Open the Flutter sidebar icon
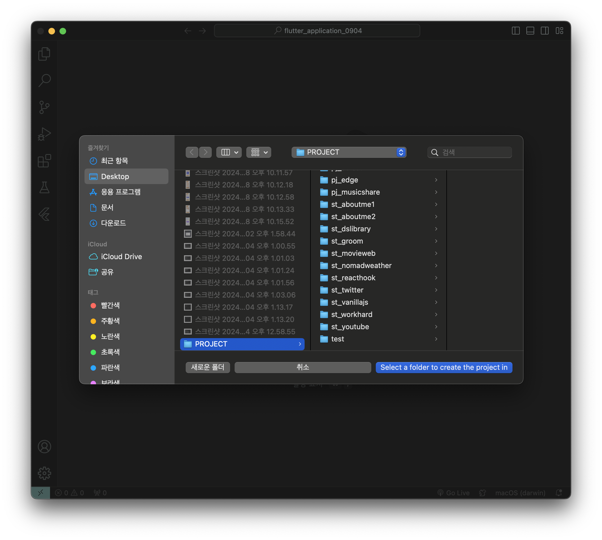Image resolution: width=602 pixels, height=540 pixels. (44, 214)
